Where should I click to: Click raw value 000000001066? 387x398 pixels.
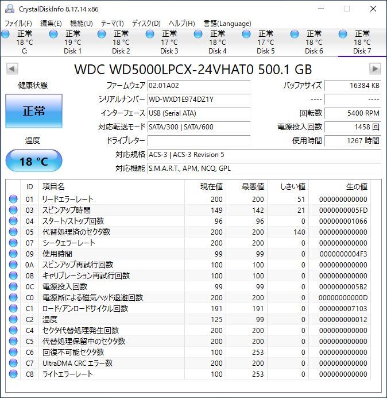pos(343,221)
